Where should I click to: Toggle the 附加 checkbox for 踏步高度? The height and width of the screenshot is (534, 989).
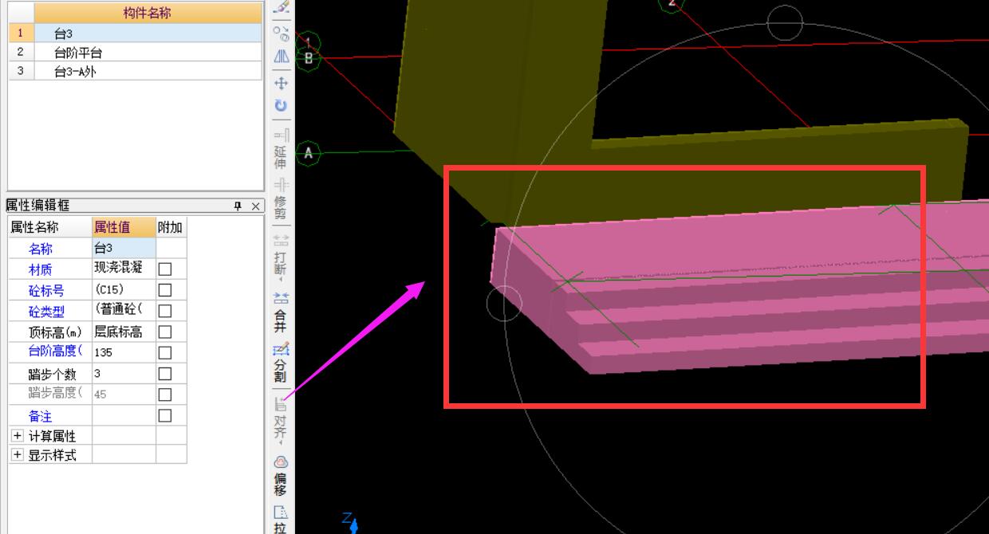(x=165, y=394)
